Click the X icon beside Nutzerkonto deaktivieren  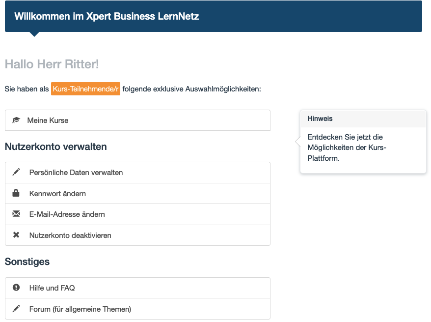pyautogui.click(x=16, y=235)
